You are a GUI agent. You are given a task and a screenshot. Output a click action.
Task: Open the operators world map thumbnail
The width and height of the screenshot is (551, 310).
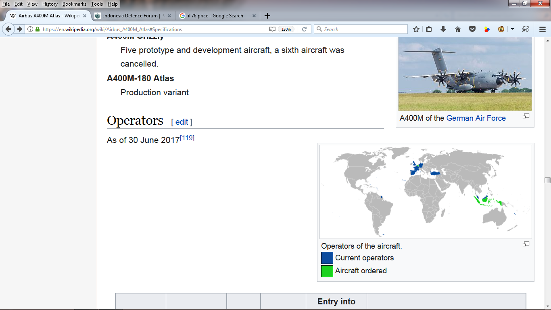click(x=426, y=192)
